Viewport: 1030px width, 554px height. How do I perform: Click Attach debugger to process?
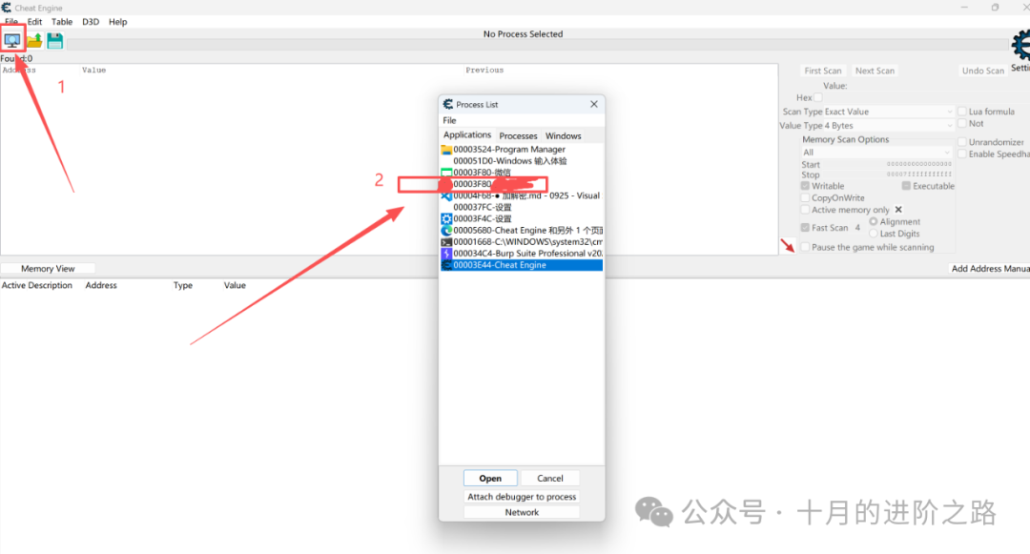[x=522, y=496]
